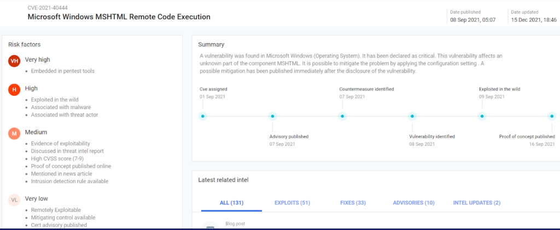Click the Remotely Exploitable item
Image resolution: width=560 pixels, height=230 pixels.
click(x=56, y=210)
